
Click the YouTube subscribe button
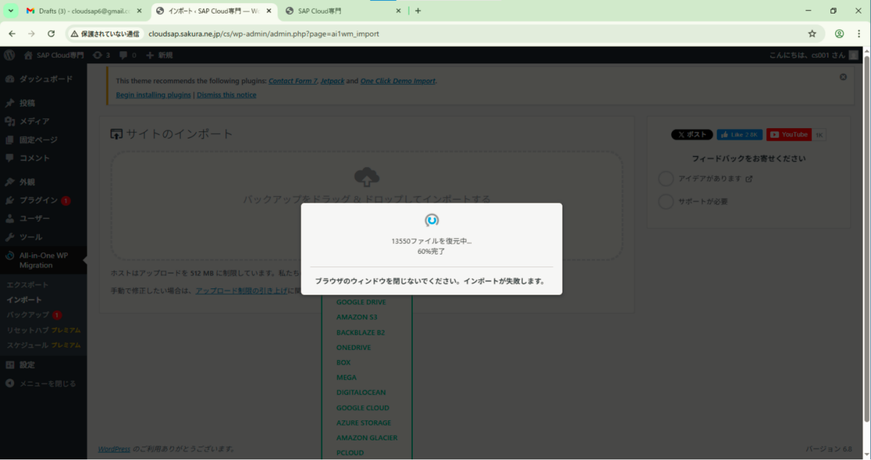point(789,135)
